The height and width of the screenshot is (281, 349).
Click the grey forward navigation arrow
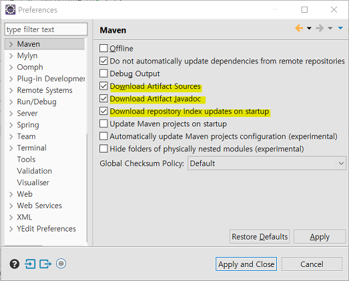(x=320, y=28)
